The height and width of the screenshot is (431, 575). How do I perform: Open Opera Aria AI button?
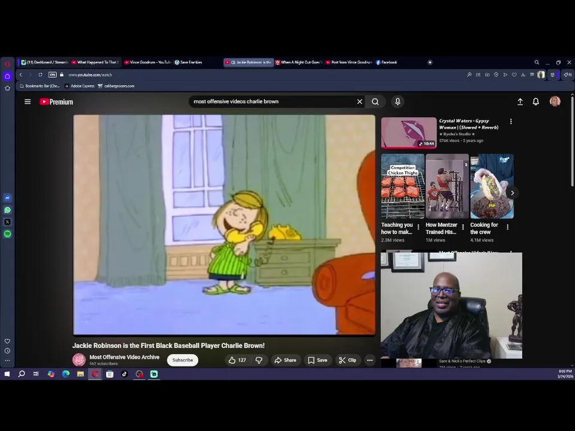coord(568,75)
